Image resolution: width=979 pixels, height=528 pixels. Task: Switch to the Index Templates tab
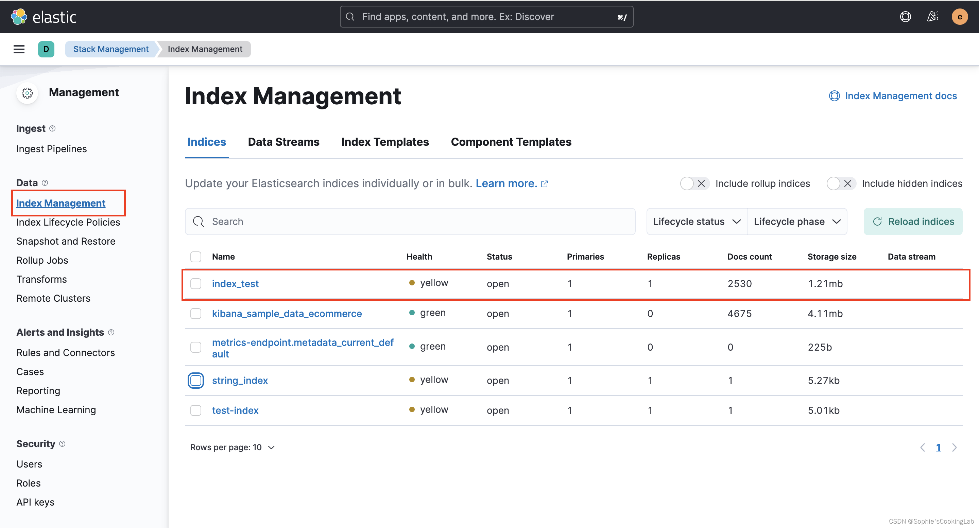pos(384,142)
